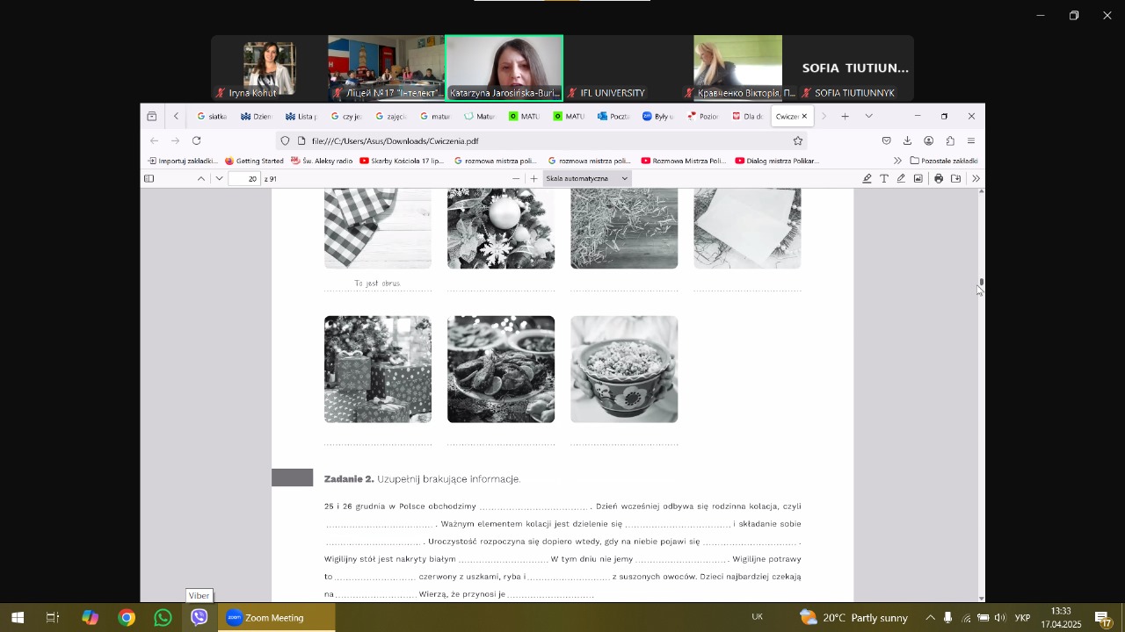Select IFL UNIVERSITY participant tile
The height and width of the screenshot is (632, 1125).
click(621, 68)
